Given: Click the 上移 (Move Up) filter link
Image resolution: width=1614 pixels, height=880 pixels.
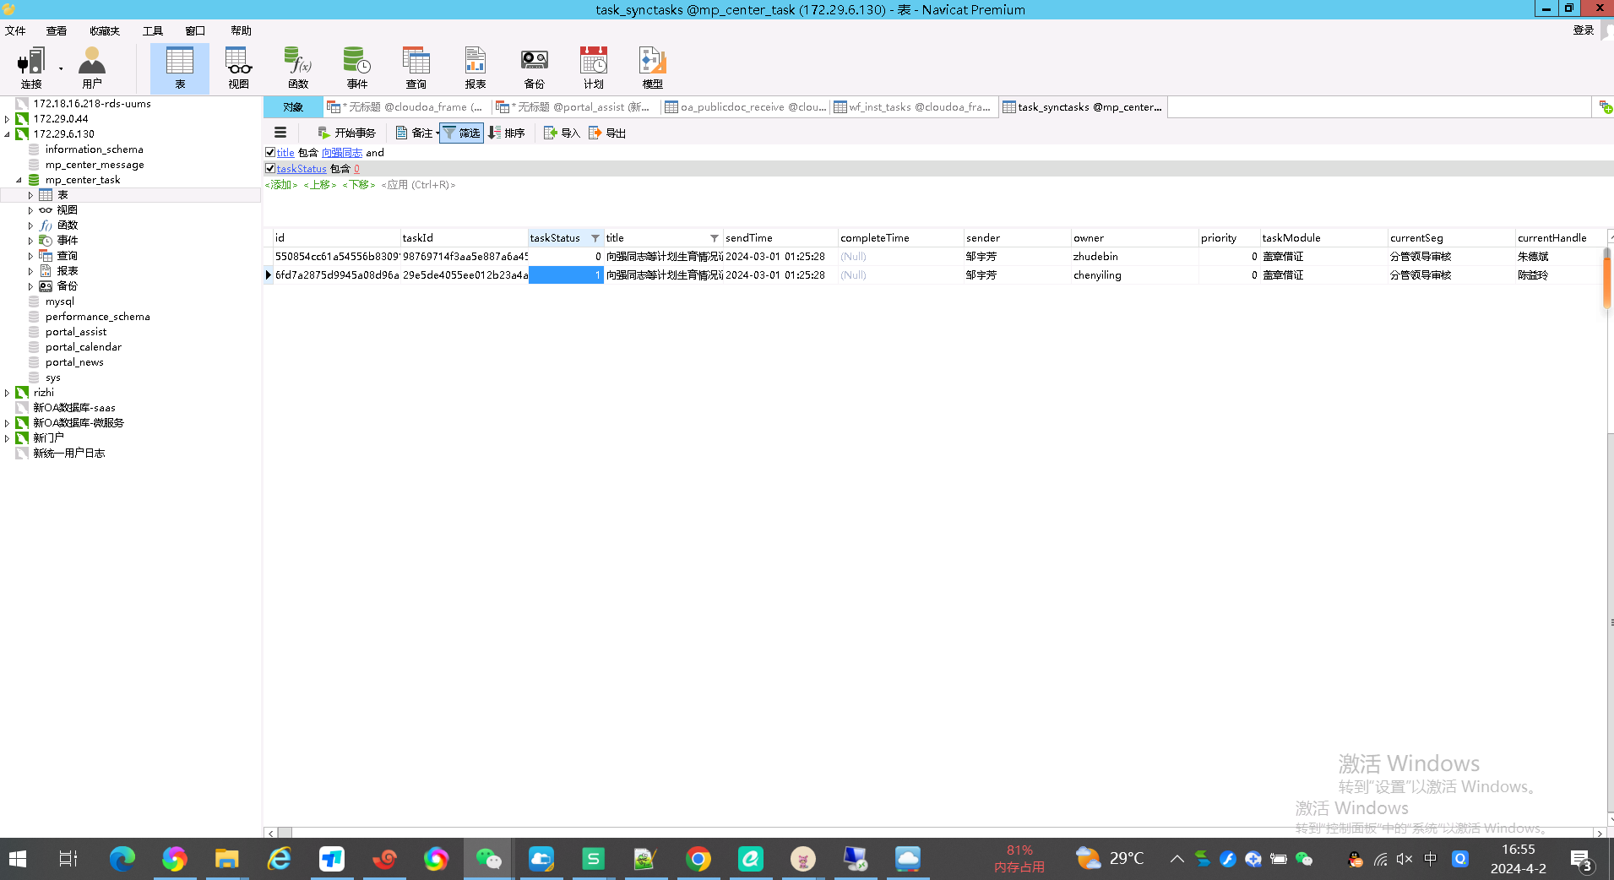Looking at the screenshot, I should click(320, 185).
